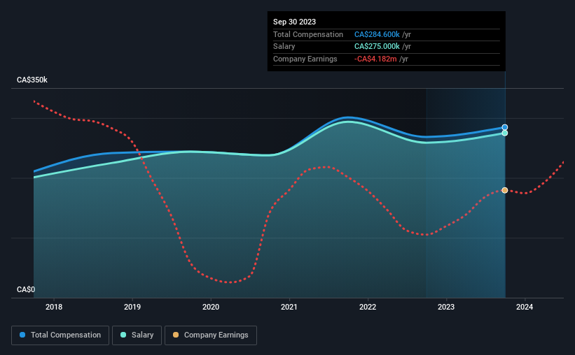Screen dimensions: 575x355
Task: Click the blue Total Compensation data point
Action: pyautogui.click(x=504, y=127)
